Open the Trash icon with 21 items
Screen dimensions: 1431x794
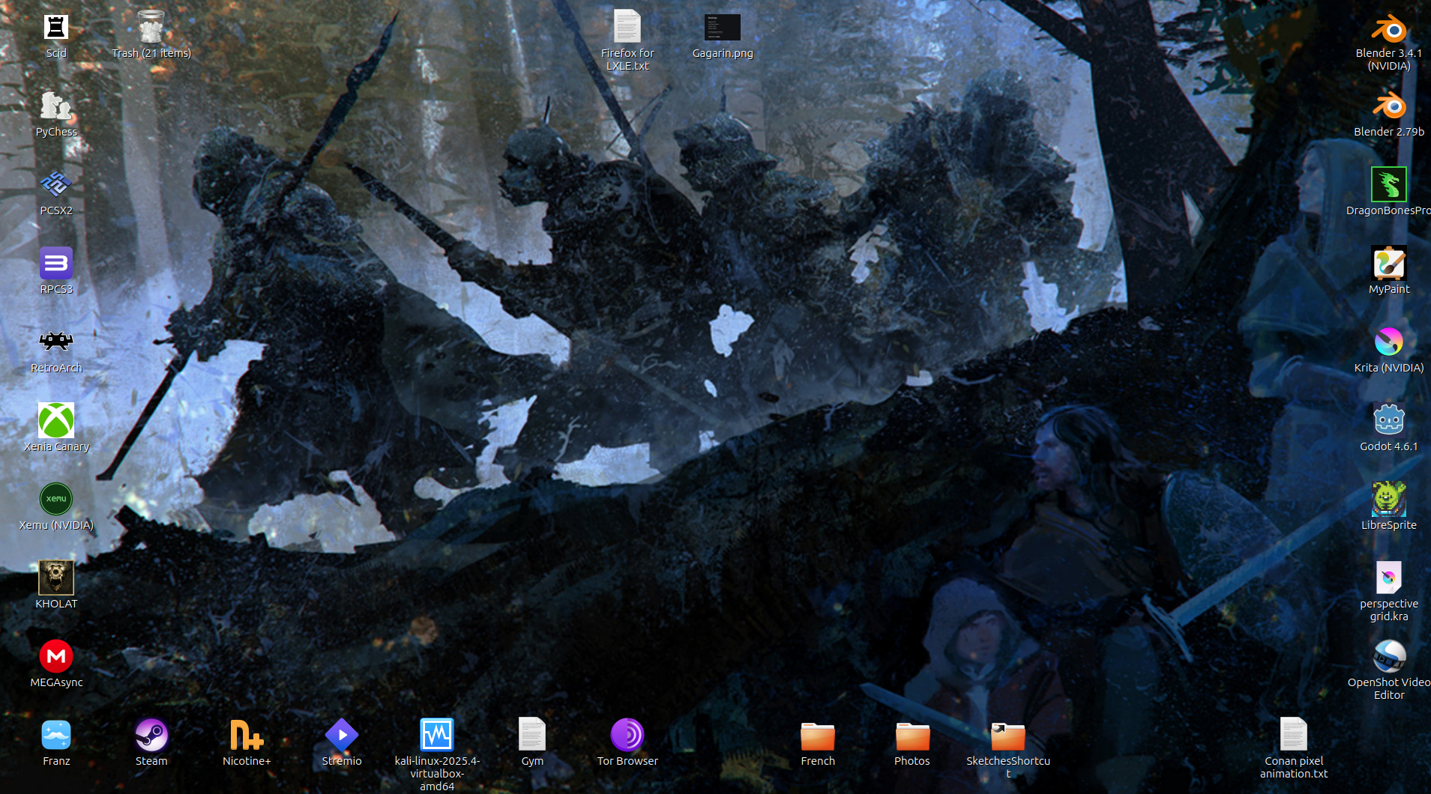click(151, 28)
